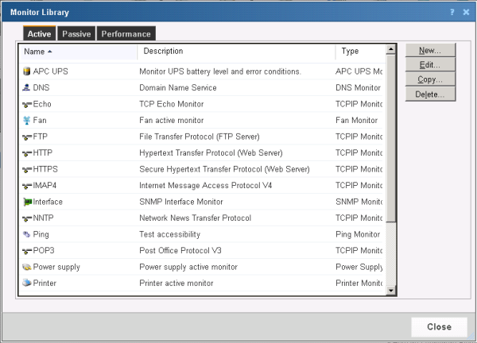Click the vertical scrollbar thumb

[391, 138]
